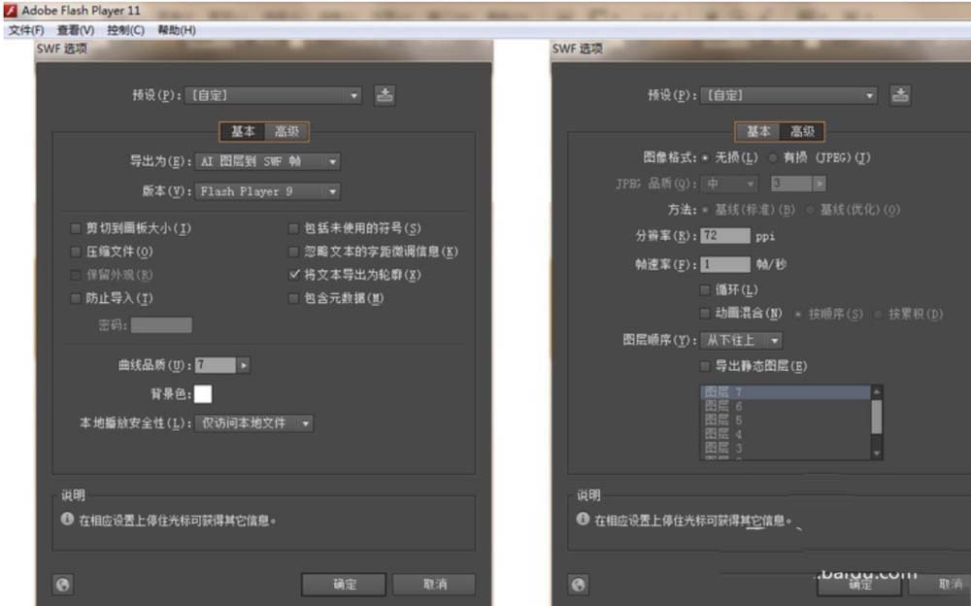Viewport: 971px width, 606px height.
Task: Select 图层 4 in layer list
Action: click(786, 434)
